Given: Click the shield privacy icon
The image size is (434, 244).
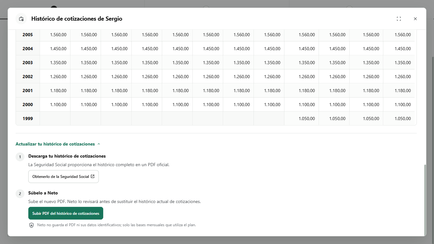Looking at the screenshot, I should click(x=31, y=225).
